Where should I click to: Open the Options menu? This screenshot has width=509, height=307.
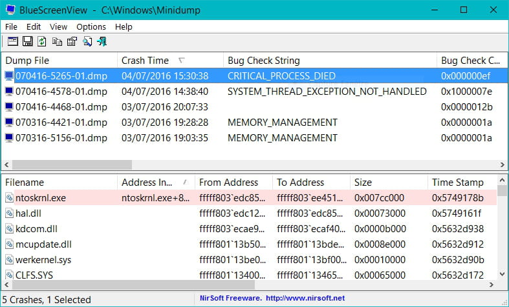click(91, 26)
